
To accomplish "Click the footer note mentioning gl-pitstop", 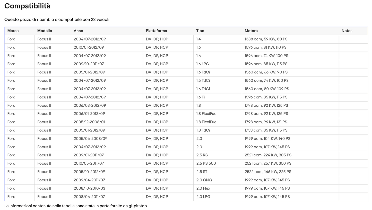I will click(75, 206).
